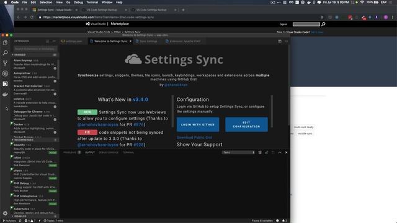This screenshot has width=397, height=223.
Task: Click the browser address bar URL
Action: click(99, 17)
